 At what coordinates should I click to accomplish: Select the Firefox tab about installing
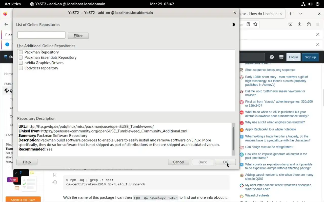[x=258, y=14]
